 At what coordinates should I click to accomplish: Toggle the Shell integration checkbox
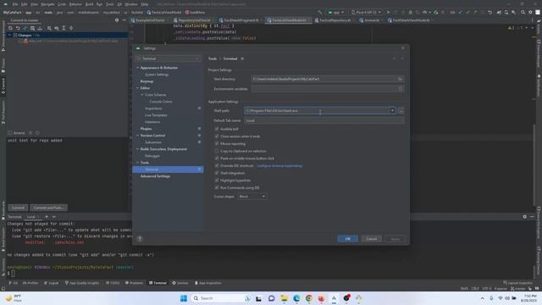pos(217,173)
